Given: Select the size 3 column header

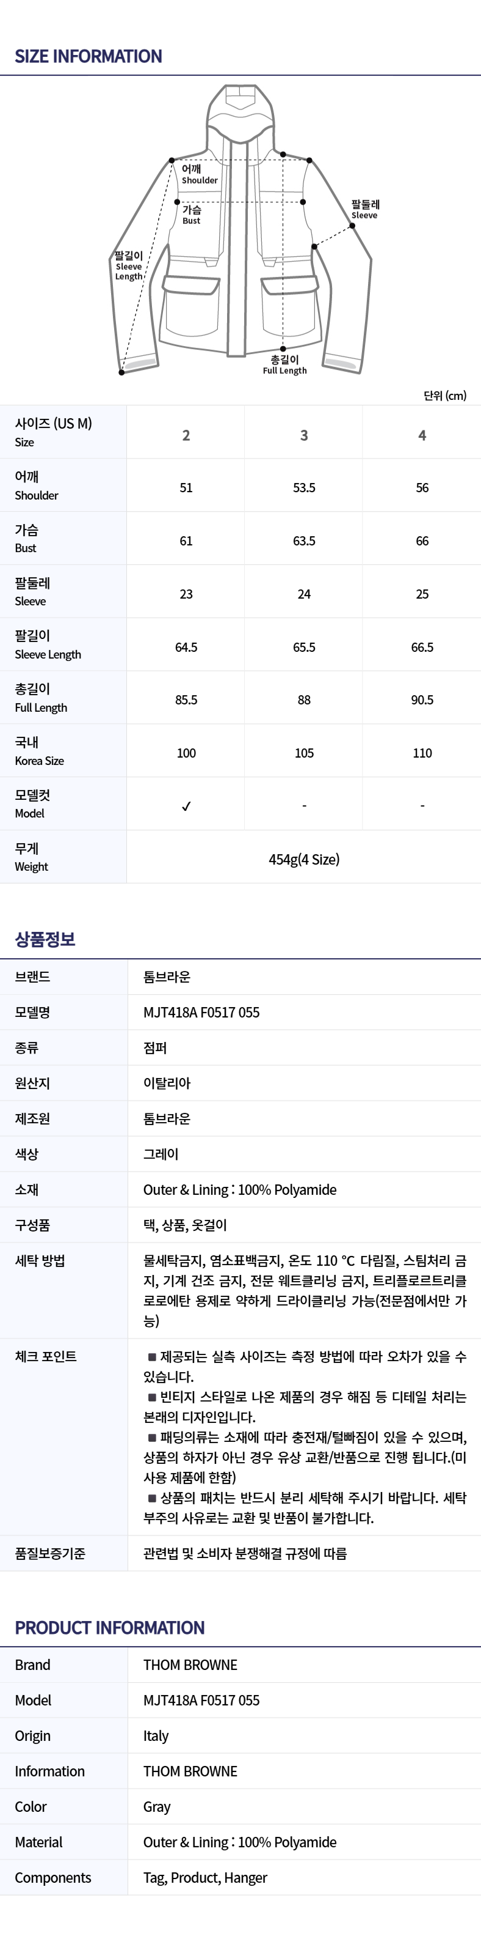Looking at the screenshot, I should coord(304,435).
